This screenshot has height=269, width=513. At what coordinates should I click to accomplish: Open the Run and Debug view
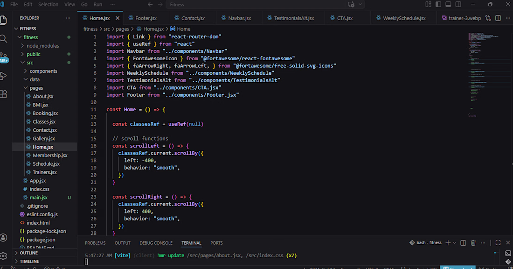[4, 76]
